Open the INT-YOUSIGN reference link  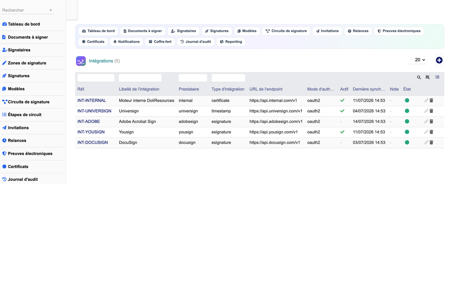point(91,132)
